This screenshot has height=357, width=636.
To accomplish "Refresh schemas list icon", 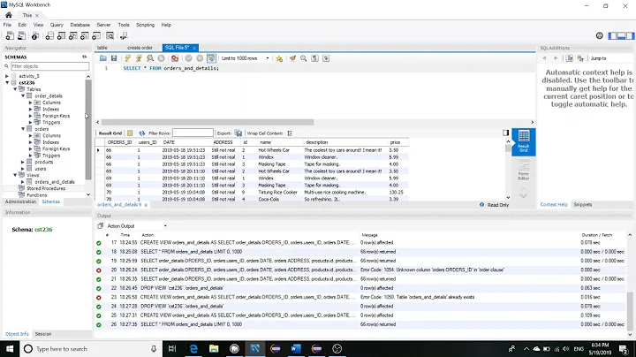I will pyautogui.click(x=85, y=57).
